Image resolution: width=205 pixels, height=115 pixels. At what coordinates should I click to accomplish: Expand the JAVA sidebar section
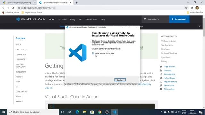(18, 82)
